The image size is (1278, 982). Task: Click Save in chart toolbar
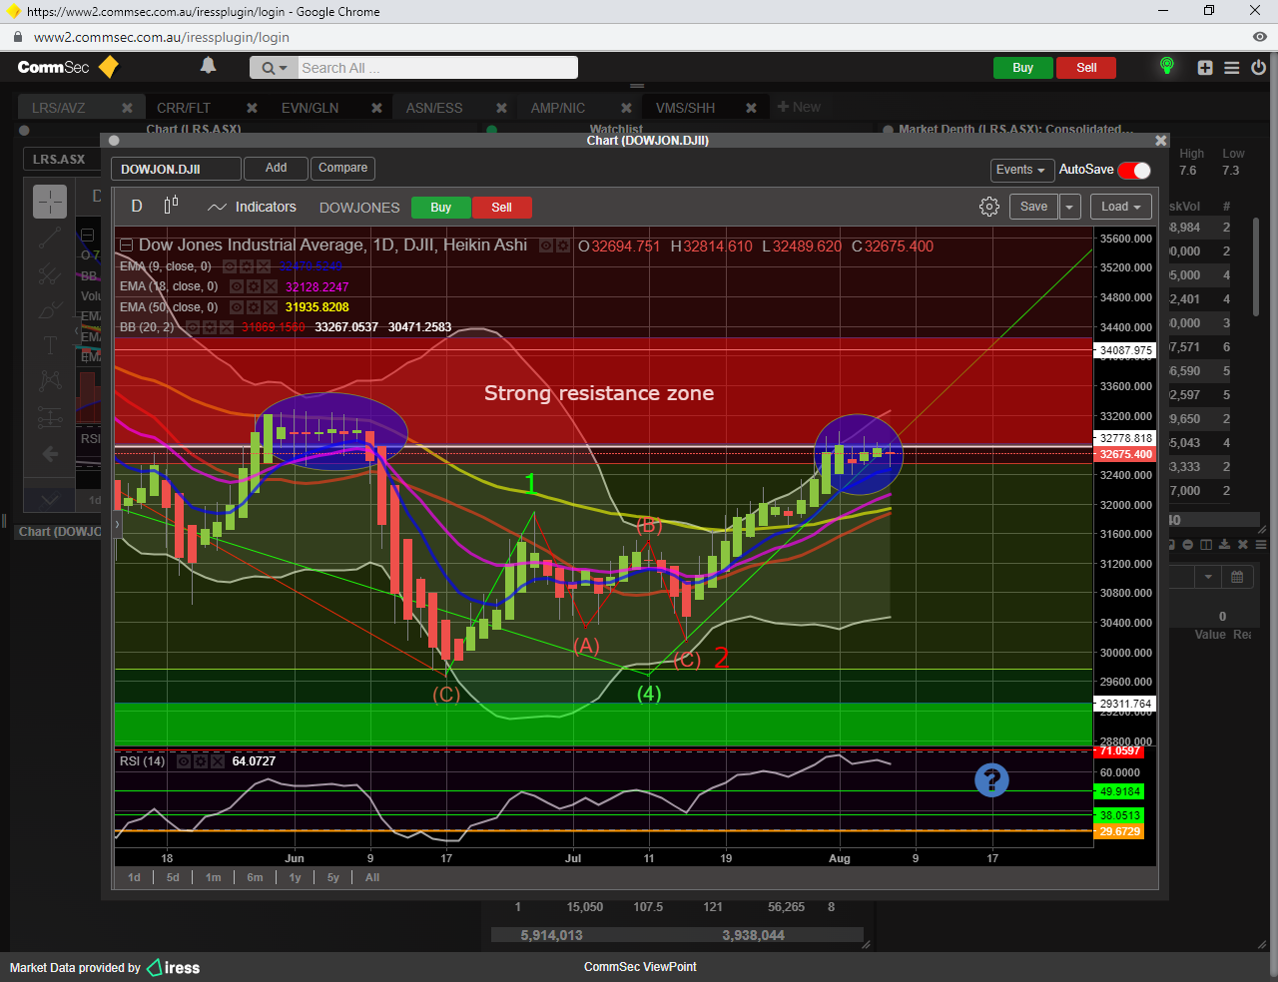(1033, 207)
